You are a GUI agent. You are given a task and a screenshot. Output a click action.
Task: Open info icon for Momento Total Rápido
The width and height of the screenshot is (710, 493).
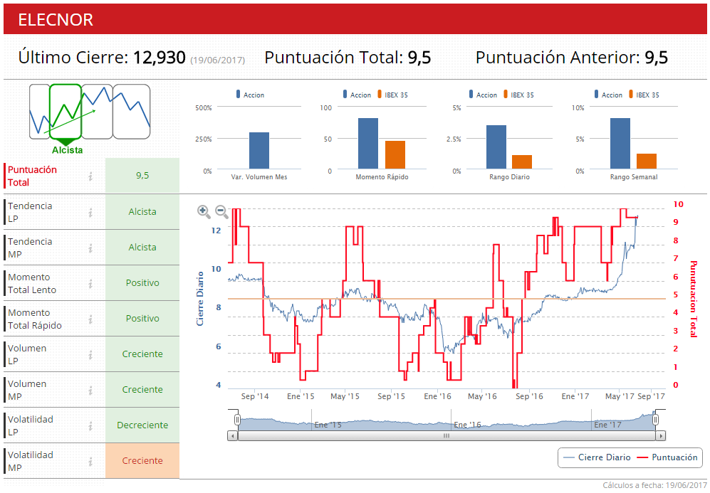click(90, 319)
